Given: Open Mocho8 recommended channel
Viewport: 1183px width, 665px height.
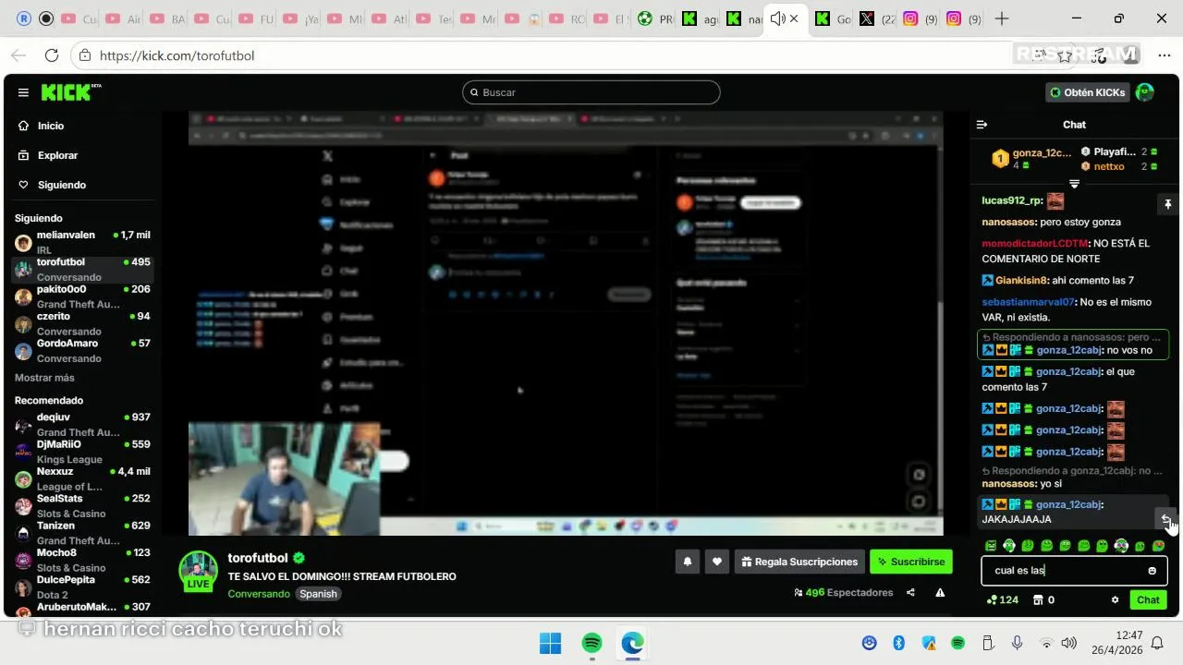Looking at the screenshot, I should [x=83, y=560].
